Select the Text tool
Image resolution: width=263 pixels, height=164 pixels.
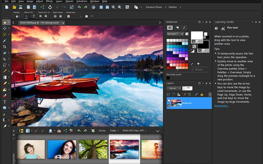5,102
